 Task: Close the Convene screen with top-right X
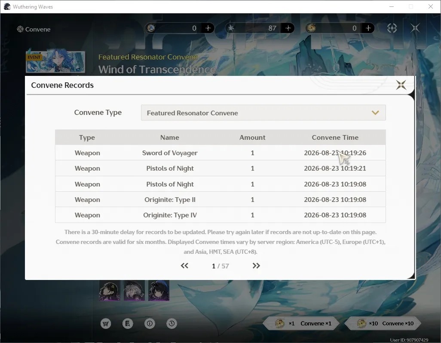pyautogui.click(x=415, y=28)
